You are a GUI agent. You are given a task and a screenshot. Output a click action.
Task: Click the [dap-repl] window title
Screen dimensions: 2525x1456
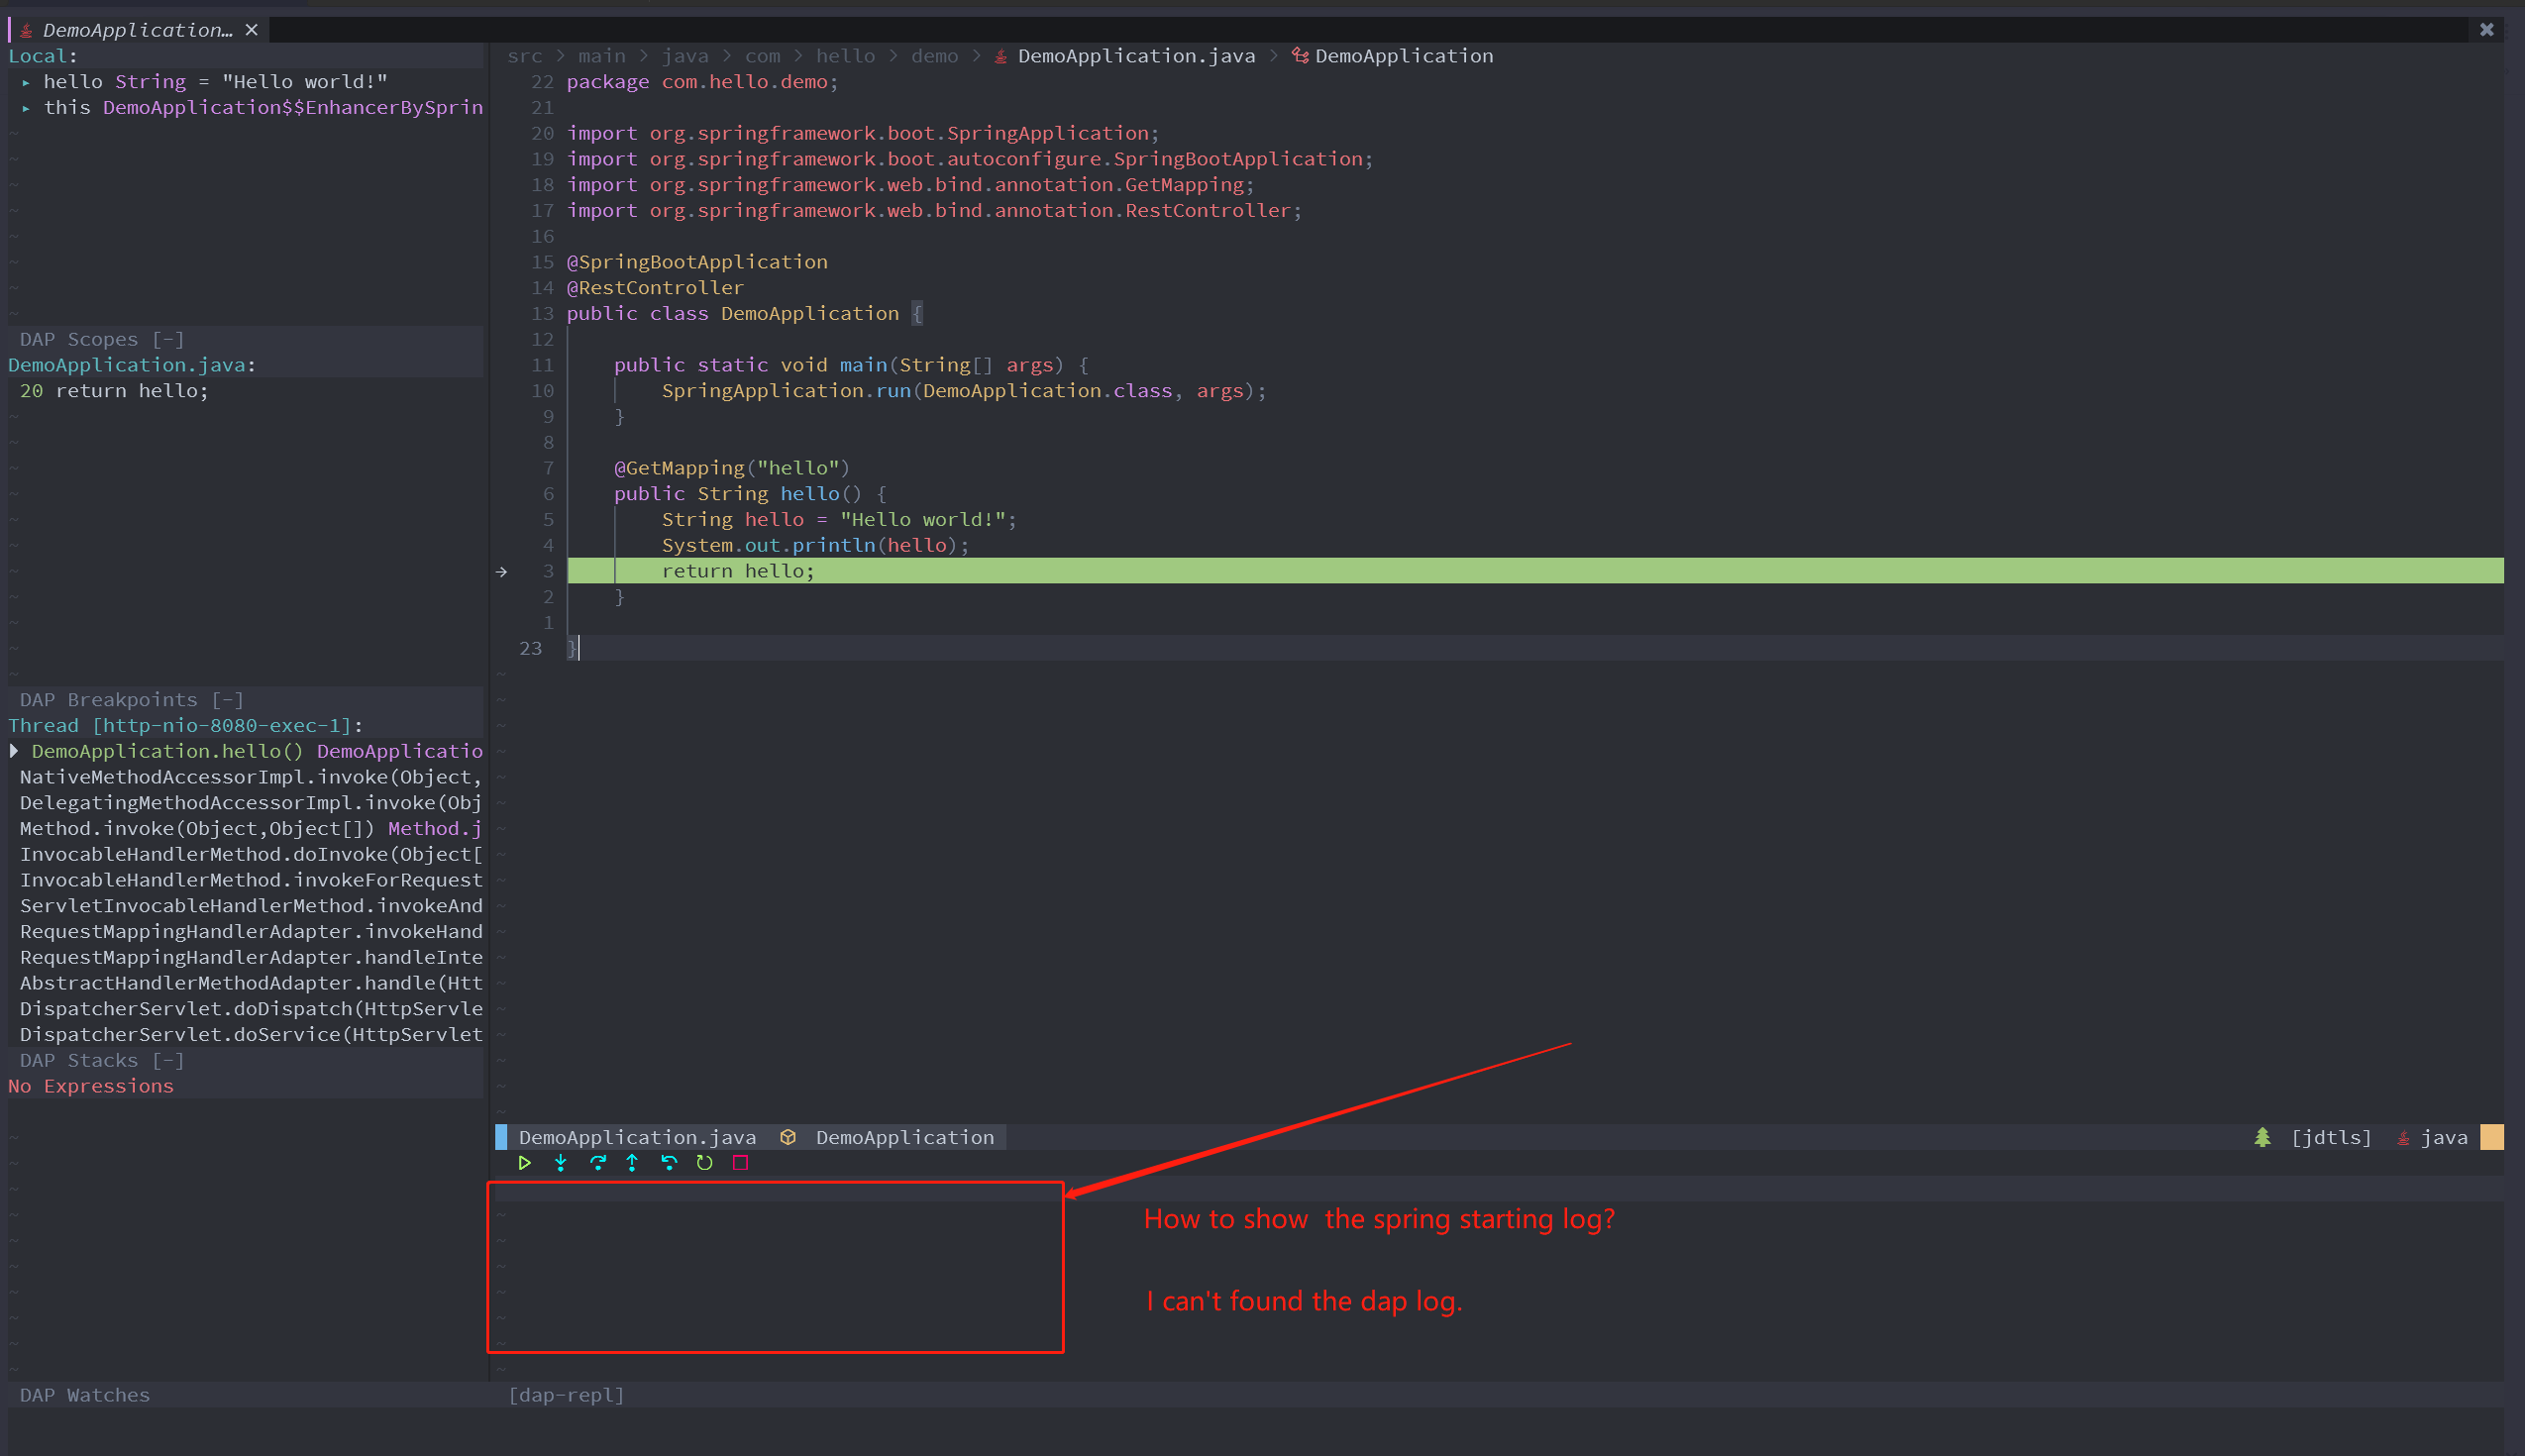click(x=566, y=1396)
